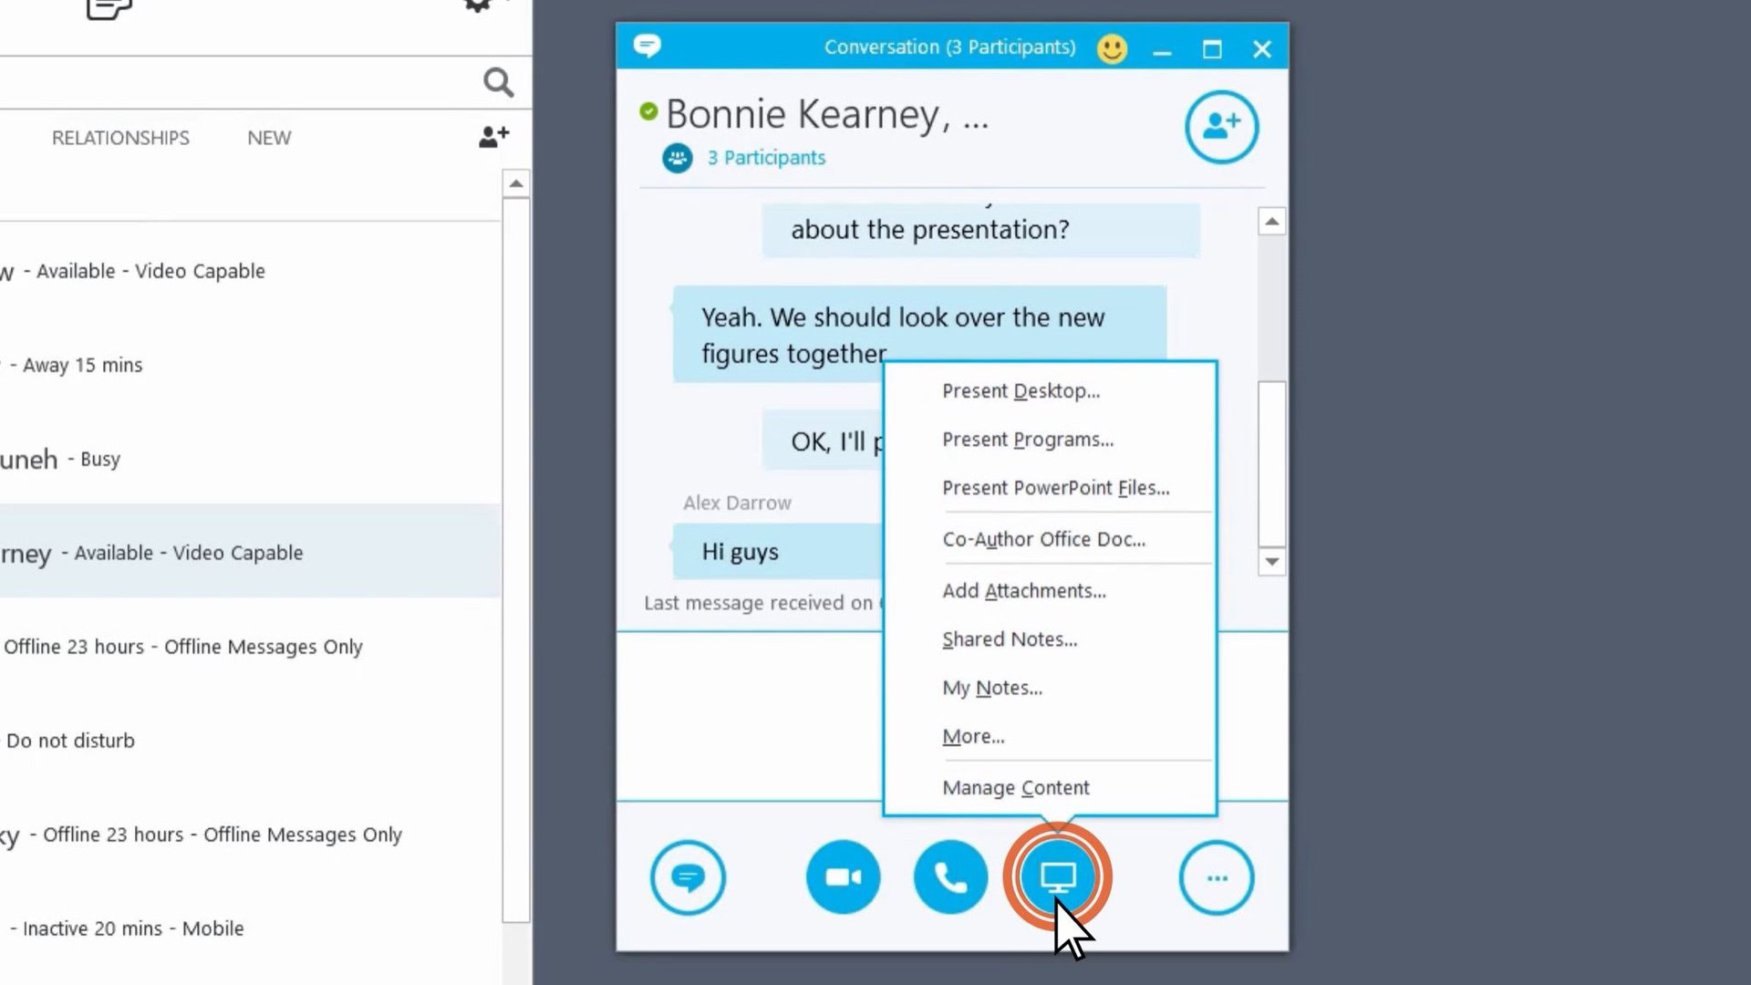
Task: Switch to the RELATIONSHIPS tab
Action: coord(119,138)
